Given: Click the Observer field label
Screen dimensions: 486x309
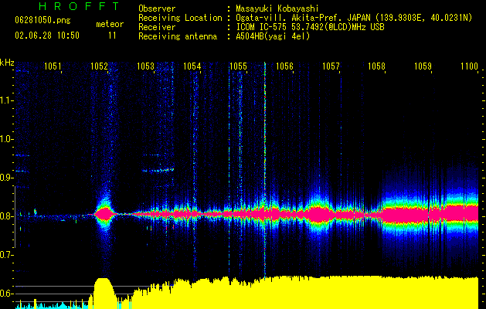Looking at the screenshot, I should (157, 8).
